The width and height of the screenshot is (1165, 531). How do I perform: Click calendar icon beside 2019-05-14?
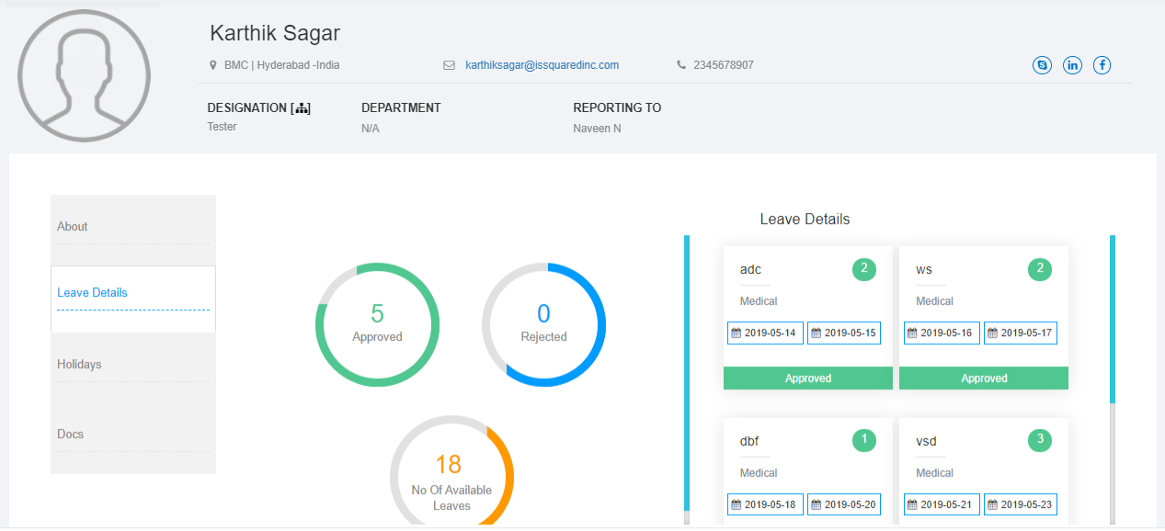point(737,333)
